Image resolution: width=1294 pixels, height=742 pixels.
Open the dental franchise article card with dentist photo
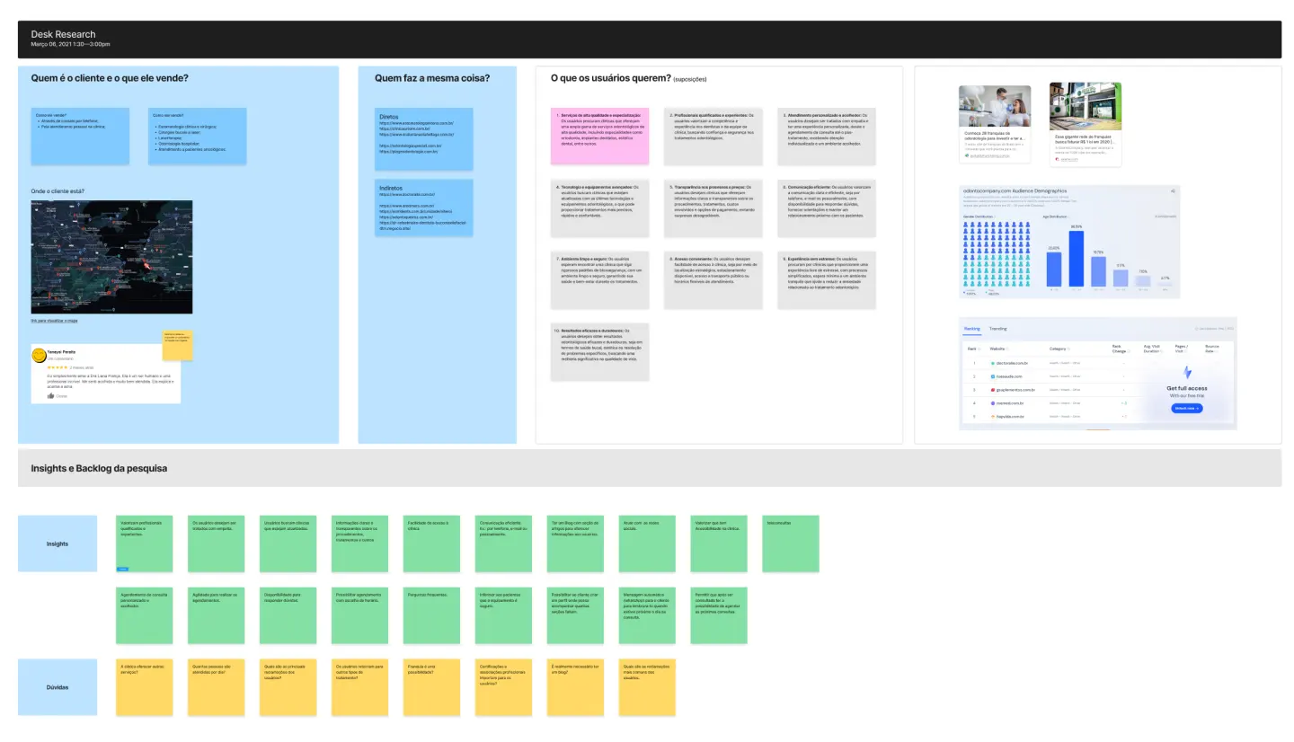click(x=995, y=124)
